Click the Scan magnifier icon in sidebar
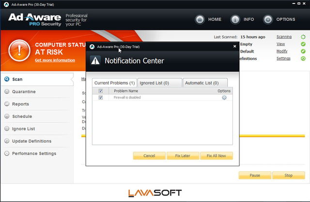Screen dimensions: 310x202 coord(7,79)
